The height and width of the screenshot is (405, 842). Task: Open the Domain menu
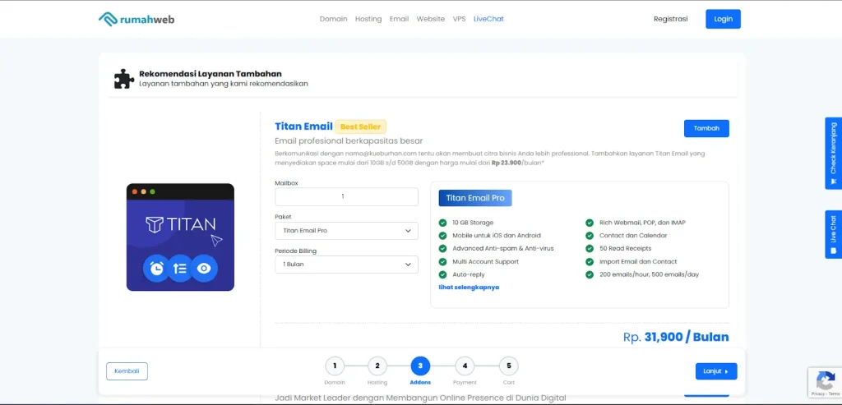pos(334,19)
